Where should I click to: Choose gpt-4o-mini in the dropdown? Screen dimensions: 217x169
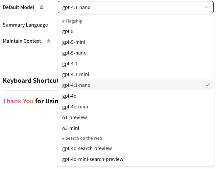click(75, 107)
